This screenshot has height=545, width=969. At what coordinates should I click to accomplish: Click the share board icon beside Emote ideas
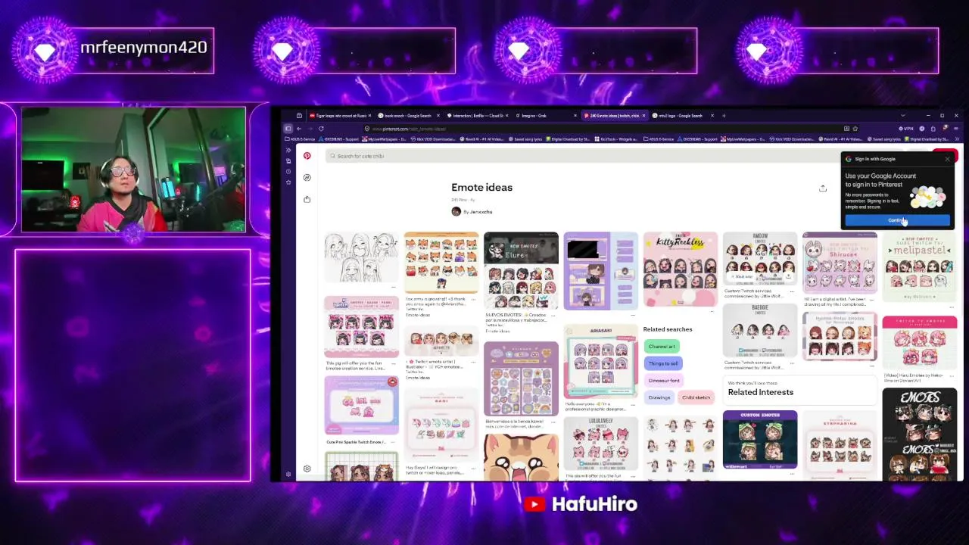[823, 188]
